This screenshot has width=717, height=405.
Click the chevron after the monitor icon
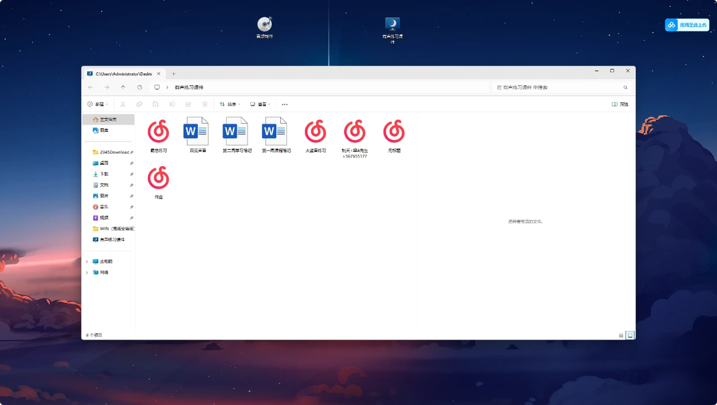pos(167,87)
